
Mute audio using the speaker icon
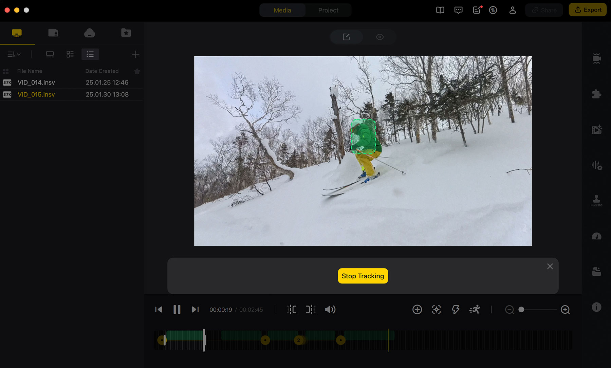click(330, 310)
